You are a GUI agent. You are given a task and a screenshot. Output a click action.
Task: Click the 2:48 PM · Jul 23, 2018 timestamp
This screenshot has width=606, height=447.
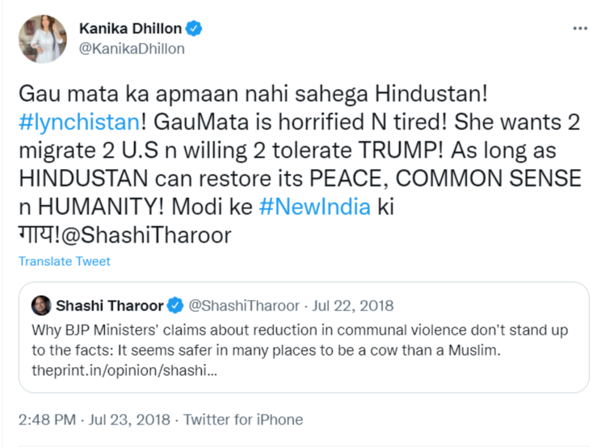click(95, 420)
